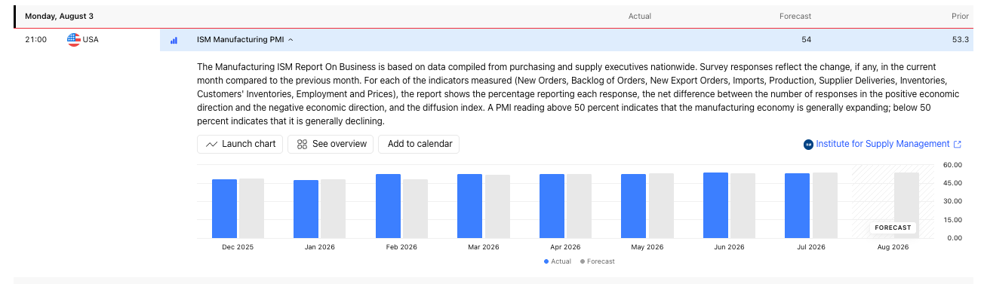Open the See overview button
The height and width of the screenshot is (284, 987).
pyautogui.click(x=331, y=144)
